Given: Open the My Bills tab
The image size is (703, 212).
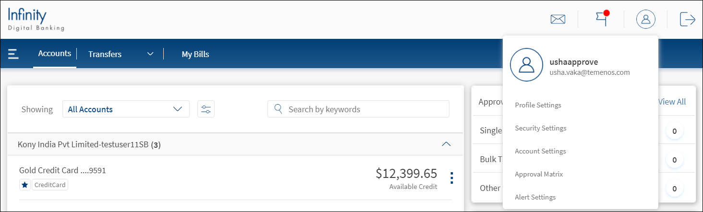Looking at the screenshot, I should tap(195, 54).
